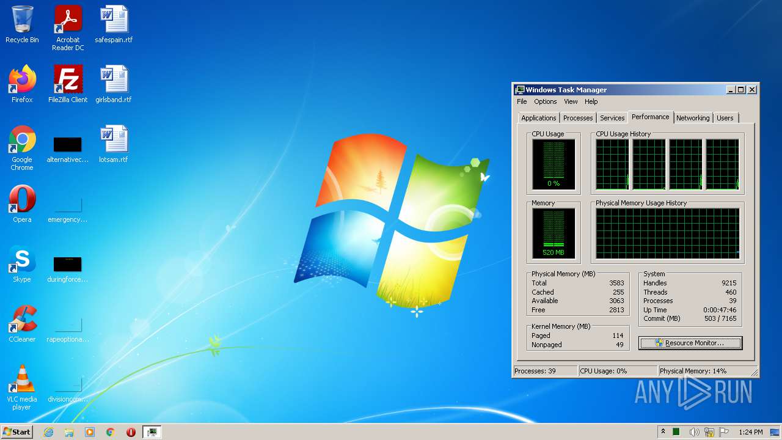Image resolution: width=782 pixels, height=440 pixels.
Task: Show hidden tray icons arrow
Action: pyautogui.click(x=663, y=432)
